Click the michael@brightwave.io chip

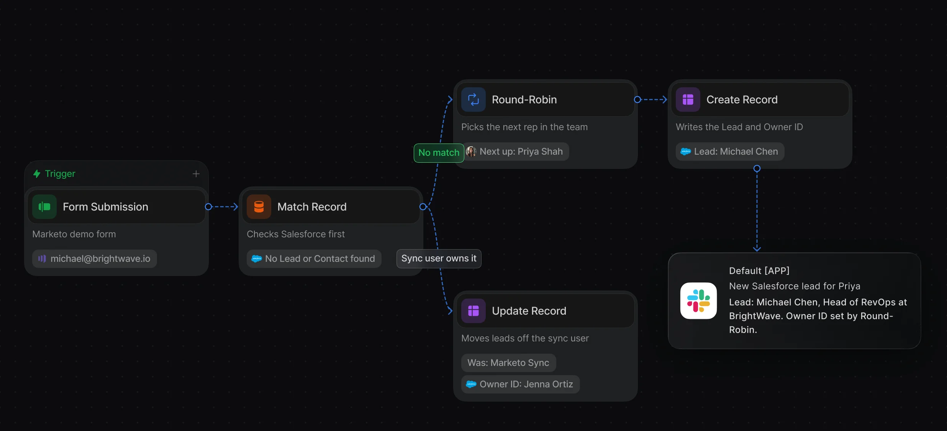point(95,259)
